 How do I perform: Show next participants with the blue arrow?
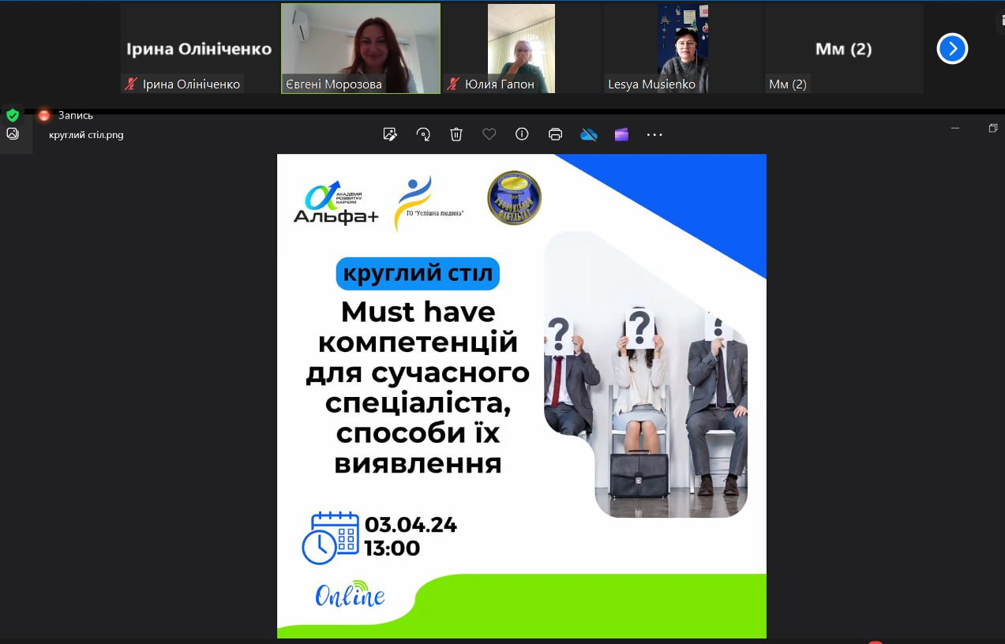[x=952, y=49]
